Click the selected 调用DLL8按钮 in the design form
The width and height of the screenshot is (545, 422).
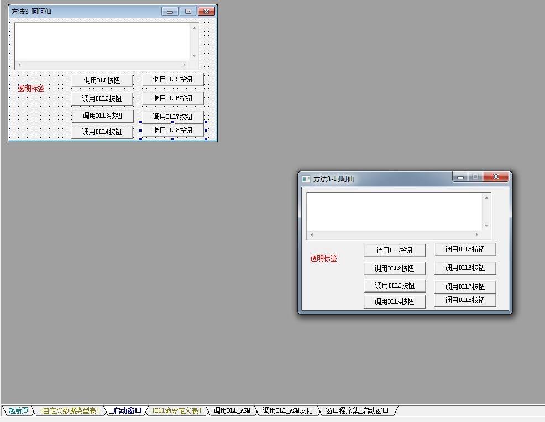click(x=173, y=130)
